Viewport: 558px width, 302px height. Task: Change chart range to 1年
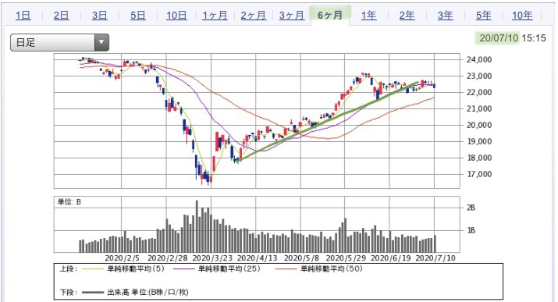pyautogui.click(x=368, y=16)
